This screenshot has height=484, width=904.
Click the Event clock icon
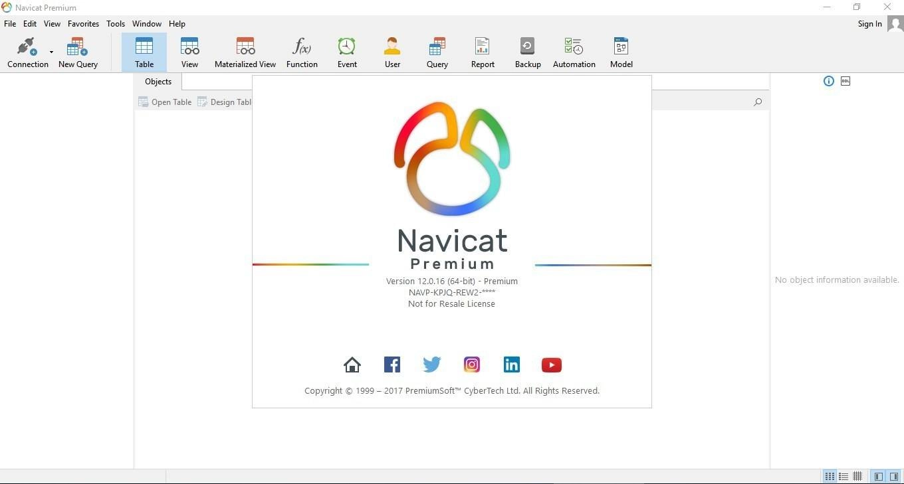tap(347, 46)
